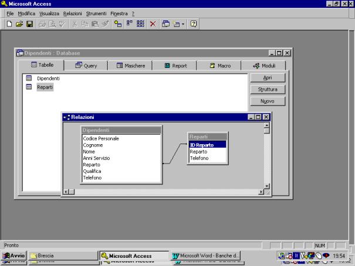The width and height of the screenshot is (355, 266).
Task: Click Microsoft Access taskbar button
Action: point(134,256)
